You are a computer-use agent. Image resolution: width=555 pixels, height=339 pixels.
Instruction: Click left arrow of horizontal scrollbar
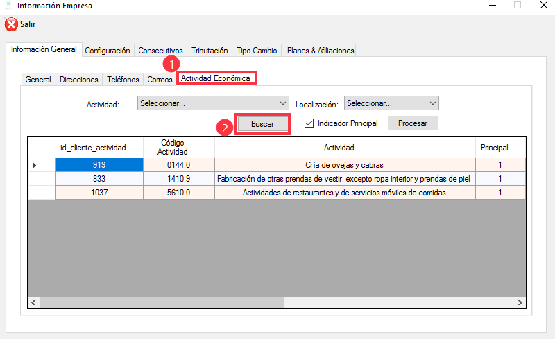(33, 303)
